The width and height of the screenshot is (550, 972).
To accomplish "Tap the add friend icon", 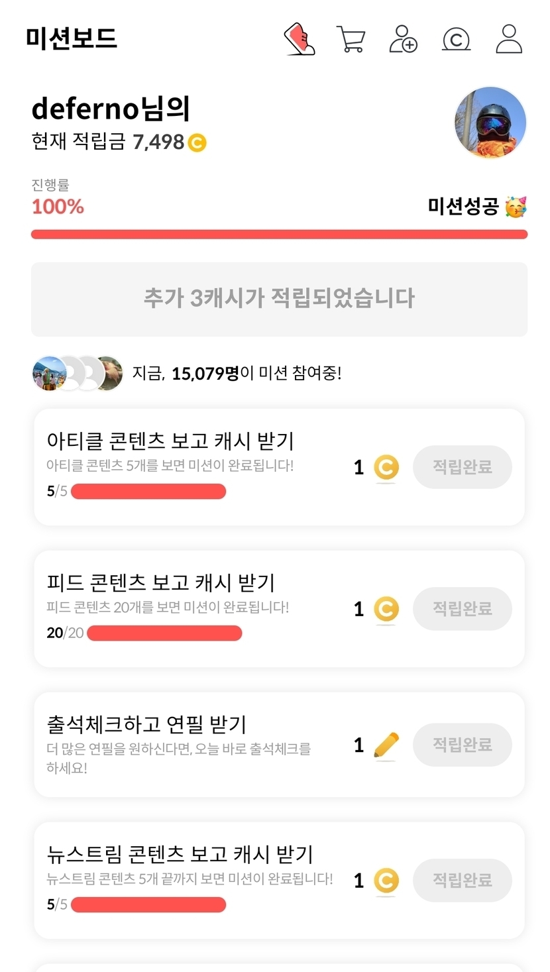I will [x=403, y=39].
